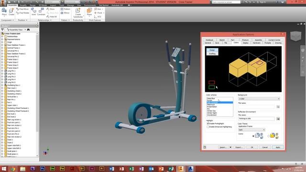Switch to the General tab
This screenshot has width=306, height=172.
pos(208,43)
